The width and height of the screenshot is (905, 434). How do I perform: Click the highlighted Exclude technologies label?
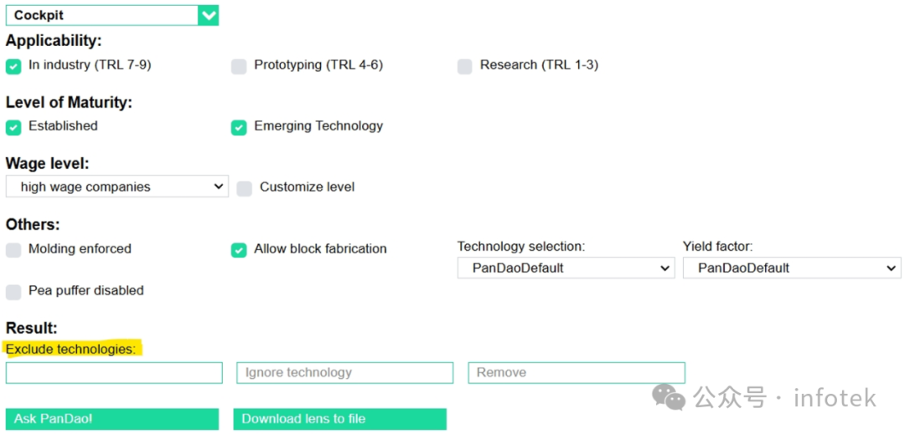click(71, 349)
